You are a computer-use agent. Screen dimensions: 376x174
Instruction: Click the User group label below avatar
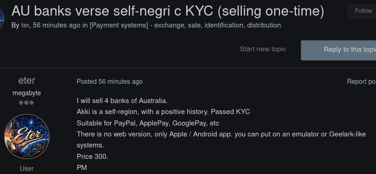click(x=27, y=169)
